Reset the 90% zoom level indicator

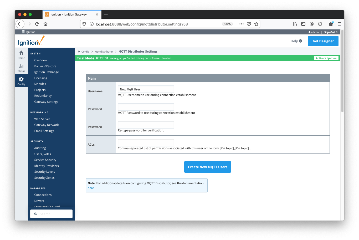228,24
